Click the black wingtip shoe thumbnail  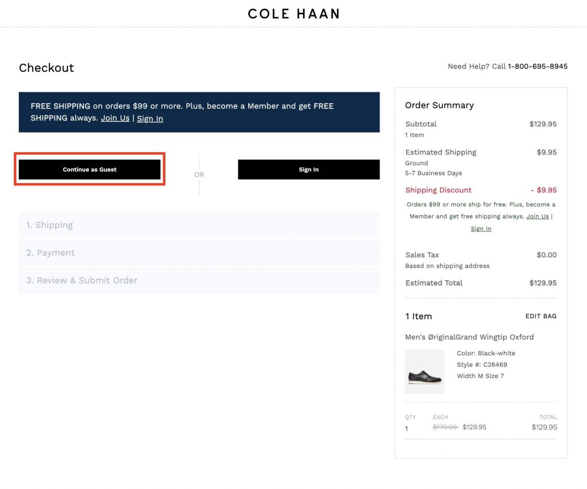point(424,372)
